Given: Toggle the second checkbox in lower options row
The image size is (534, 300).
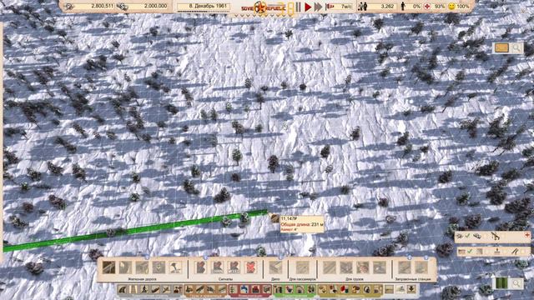Looking at the screenshot, I should 487,252.
